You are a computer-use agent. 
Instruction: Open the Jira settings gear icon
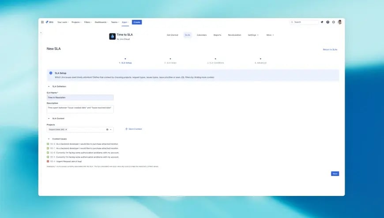click(x=334, y=22)
